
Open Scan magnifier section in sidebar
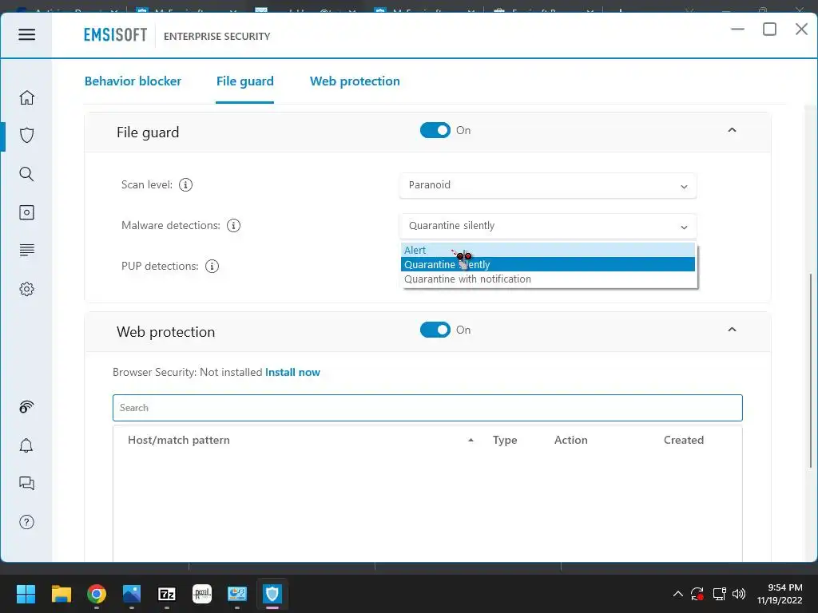pyautogui.click(x=26, y=173)
